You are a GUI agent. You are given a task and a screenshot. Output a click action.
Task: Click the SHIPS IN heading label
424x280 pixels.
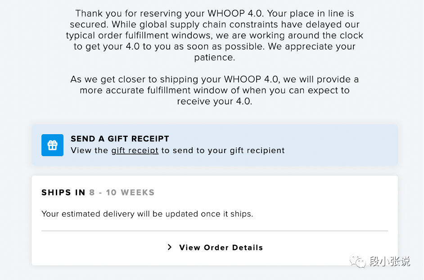[x=63, y=193]
